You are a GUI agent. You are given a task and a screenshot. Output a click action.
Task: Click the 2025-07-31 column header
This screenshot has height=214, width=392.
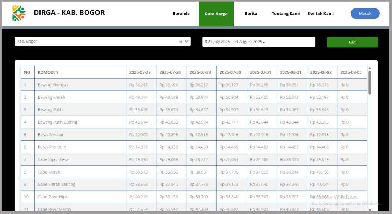click(x=262, y=72)
